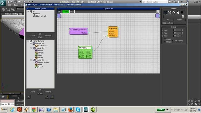Screen dimensions: 201x113
Task: Click Remove button under Master System
Action: (x=48, y=35)
